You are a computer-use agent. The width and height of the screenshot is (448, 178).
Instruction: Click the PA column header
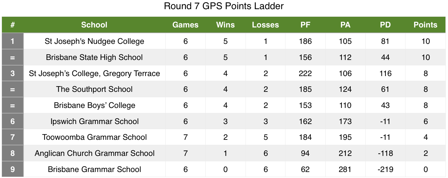(x=345, y=25)
